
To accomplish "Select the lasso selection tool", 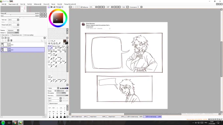I will (x=52, y=41).
